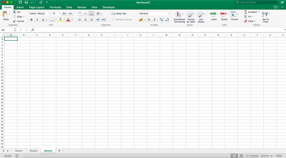Add a new sheet with the plus button
The image size is (286, 158).
(x=59, y=151)
